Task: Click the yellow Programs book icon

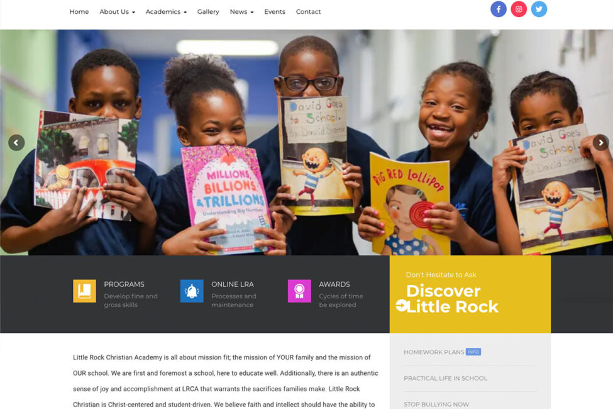Action: coord(84,291)
